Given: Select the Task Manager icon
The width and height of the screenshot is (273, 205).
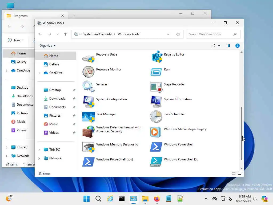Looking at the screenshot, I should (88, 117).
